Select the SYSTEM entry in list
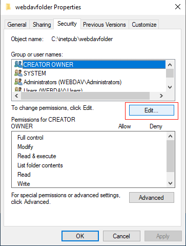This screenshot has width=186, height=246. (35, 73)
